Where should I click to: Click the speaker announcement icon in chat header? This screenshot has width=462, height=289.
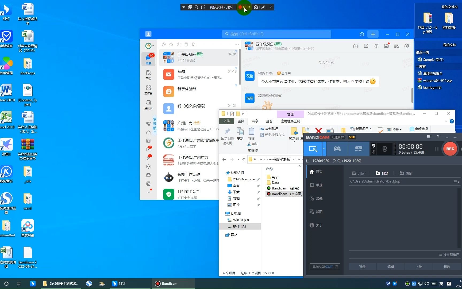pyautogui.click(x=376, y=46)
